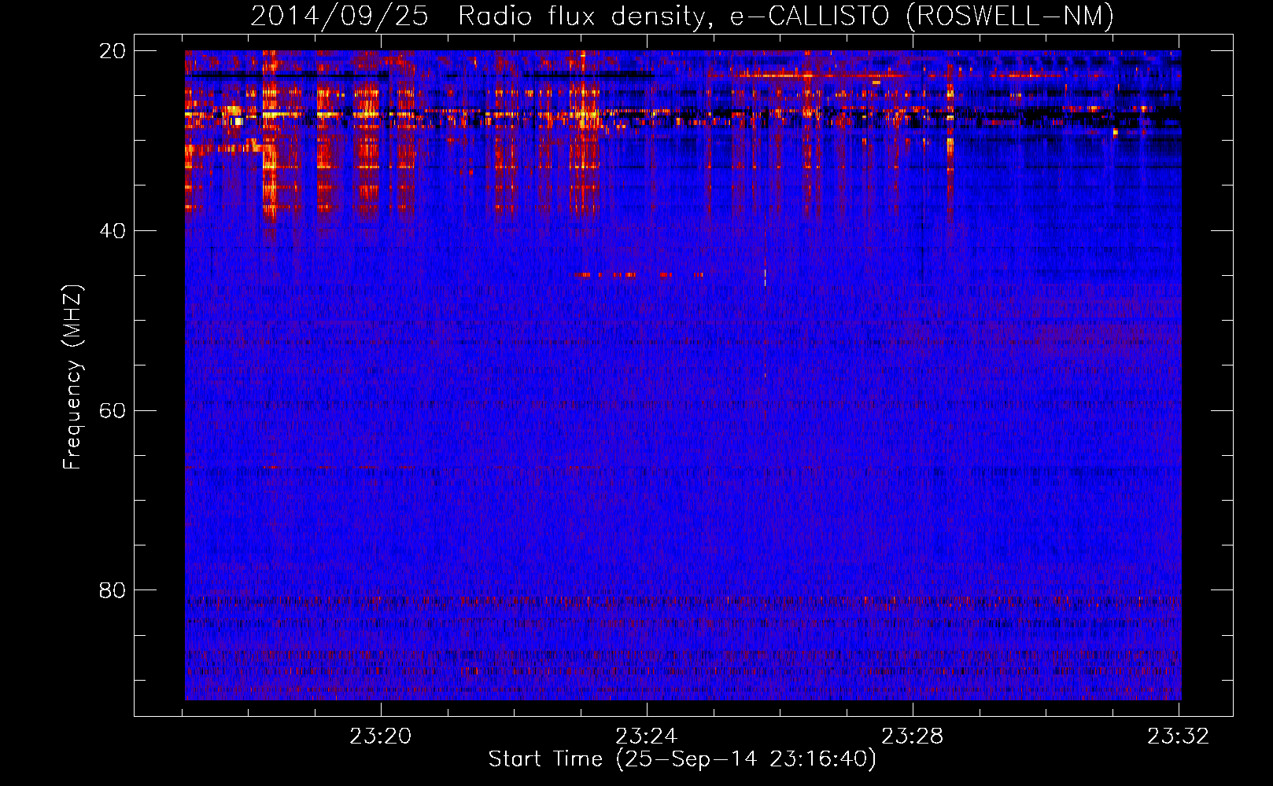Click the 23:28 time tick label

tap(913, 736)
